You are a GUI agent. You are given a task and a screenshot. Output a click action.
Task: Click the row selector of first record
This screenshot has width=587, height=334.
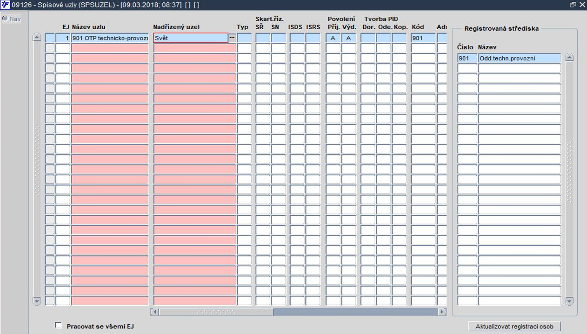click(x=50, y=38)
